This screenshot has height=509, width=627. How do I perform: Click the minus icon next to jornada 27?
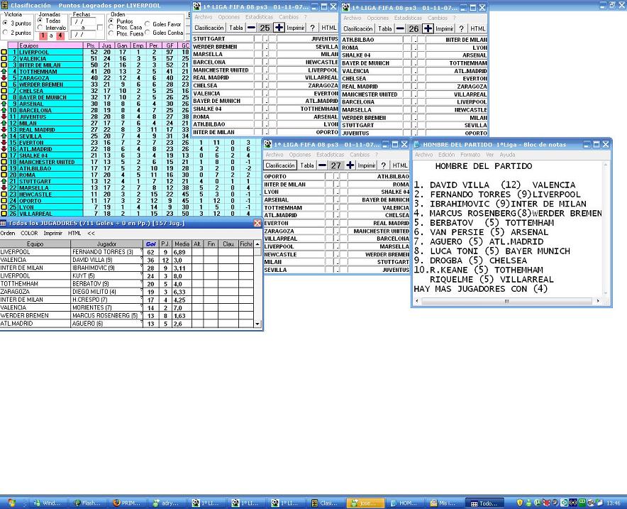click(x=322, y=165)
